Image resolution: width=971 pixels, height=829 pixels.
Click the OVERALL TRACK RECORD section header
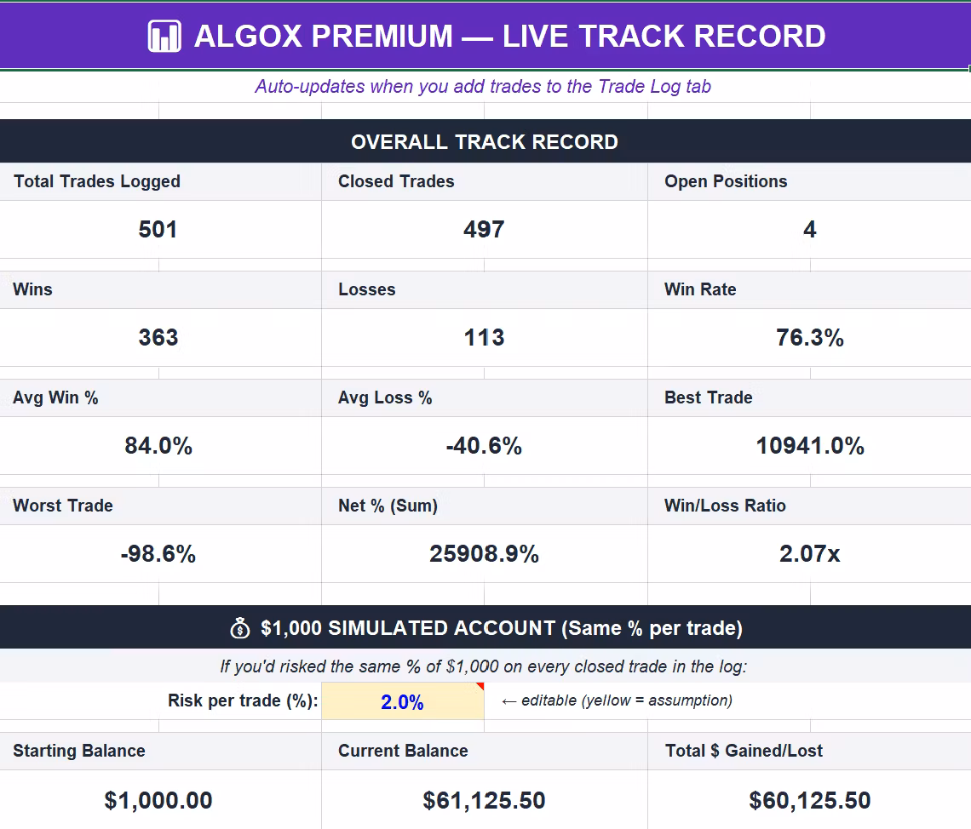pyautogui.click(x=485, y=141)
